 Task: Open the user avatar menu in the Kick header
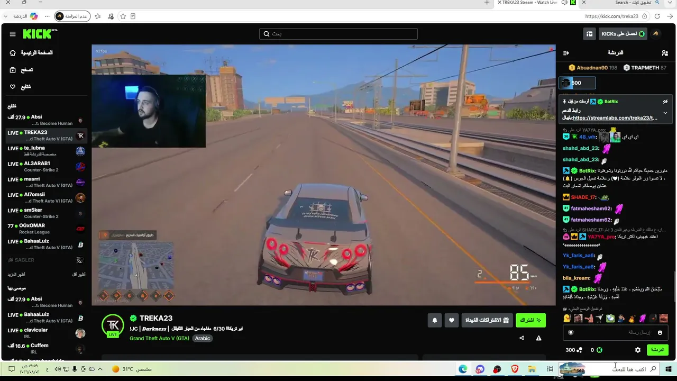pos(656,34)
